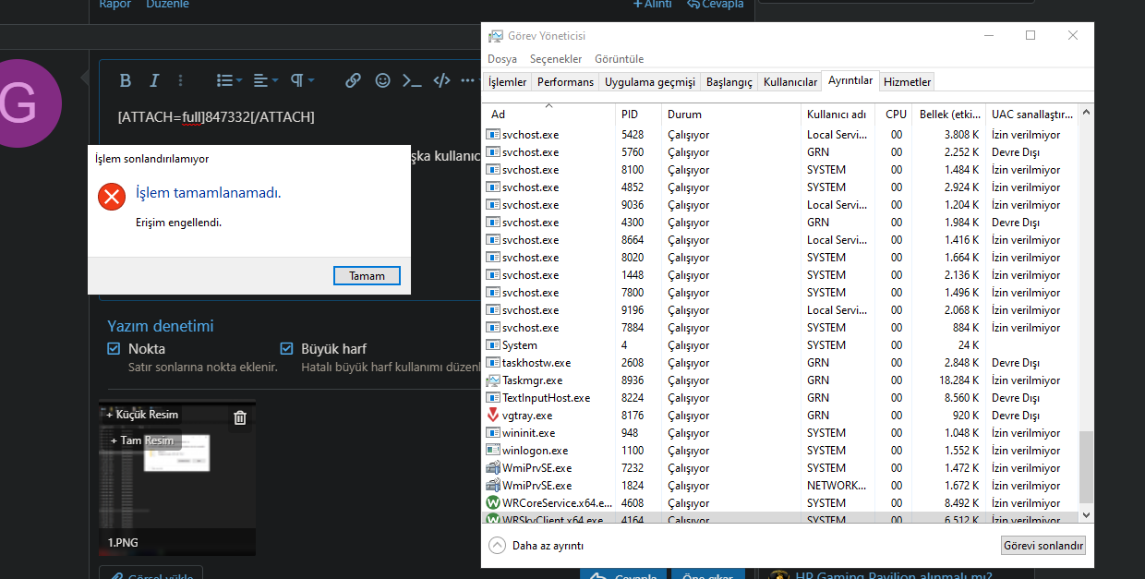Image resolution: width=1145 pixels, height=579 pixels.
Task: Click the NETWORK... user cell of WmiPrvSE.exe
Action: click(x=837, y=486)
